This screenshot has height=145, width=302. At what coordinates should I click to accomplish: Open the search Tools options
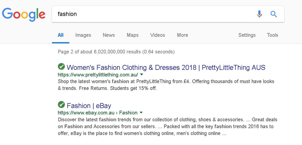(x=272, y=35)
